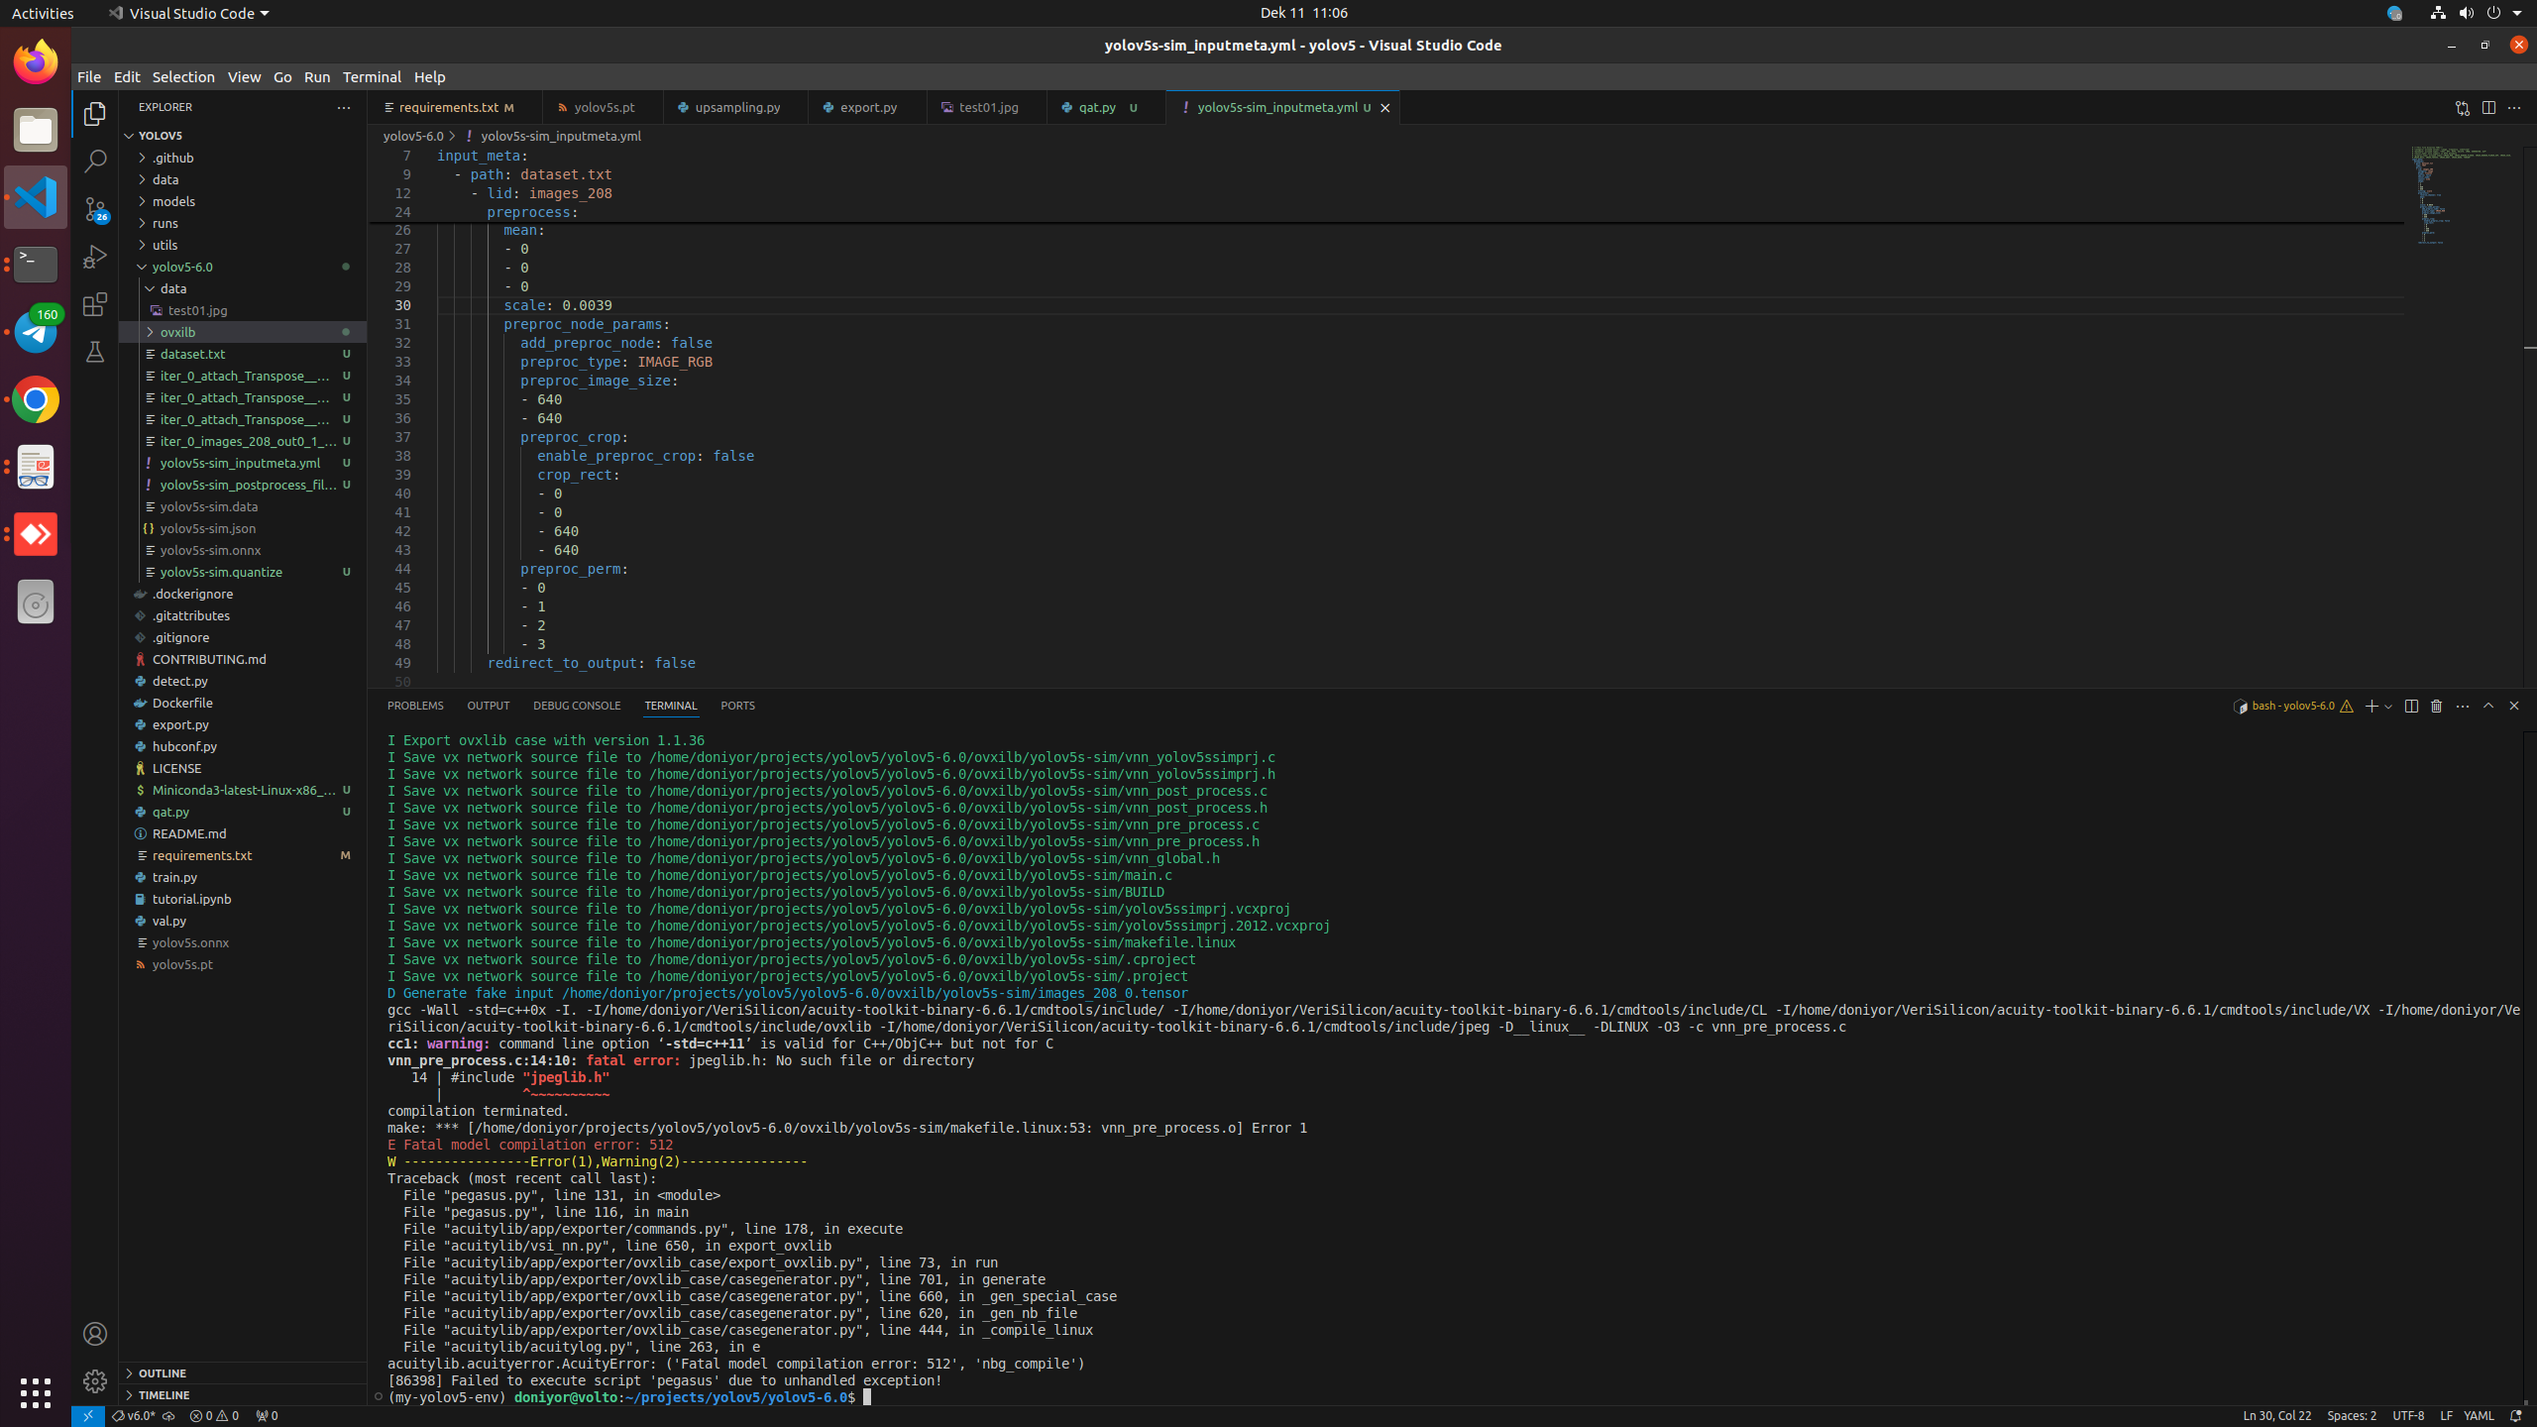
Task: Open the Terminal menu
Action: tap(372, 77)
